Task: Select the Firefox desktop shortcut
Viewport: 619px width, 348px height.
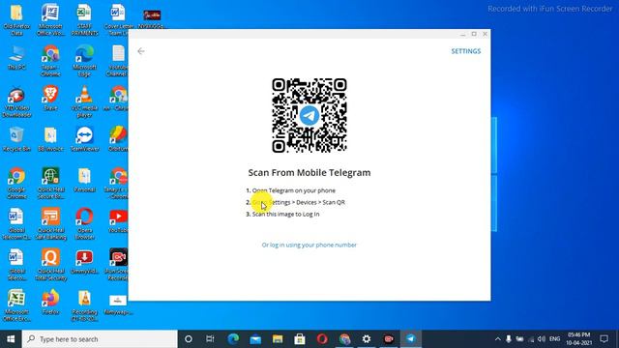Action: coord(50,303)
